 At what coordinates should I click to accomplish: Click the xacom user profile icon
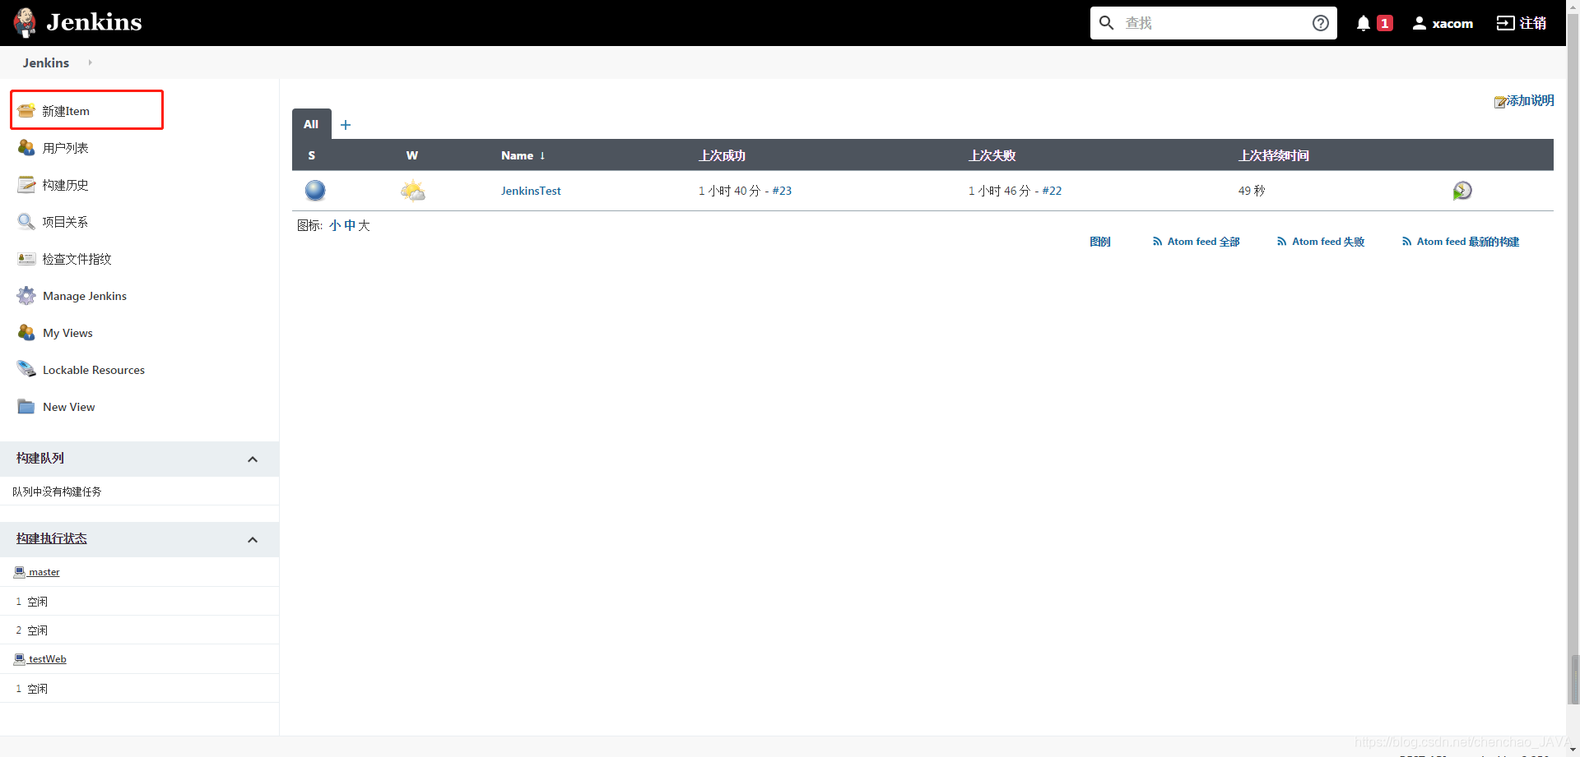pyautogui.click(x=1420, y=23)
